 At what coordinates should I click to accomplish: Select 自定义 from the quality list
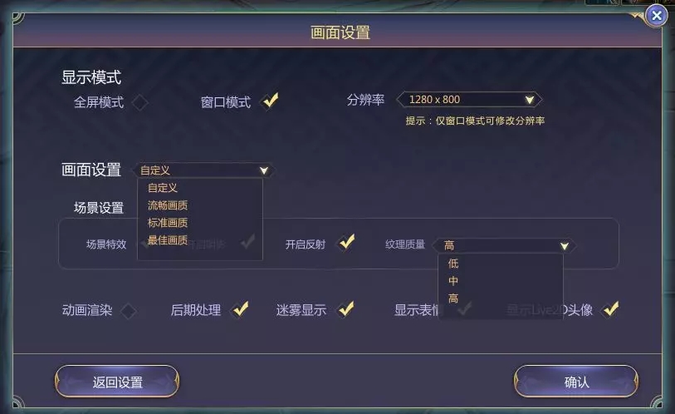[162, 188]
